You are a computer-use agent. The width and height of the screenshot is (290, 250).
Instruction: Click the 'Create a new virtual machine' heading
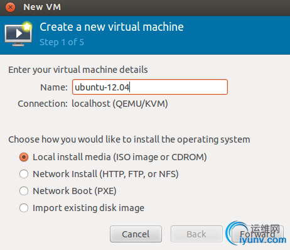(112, 27)
